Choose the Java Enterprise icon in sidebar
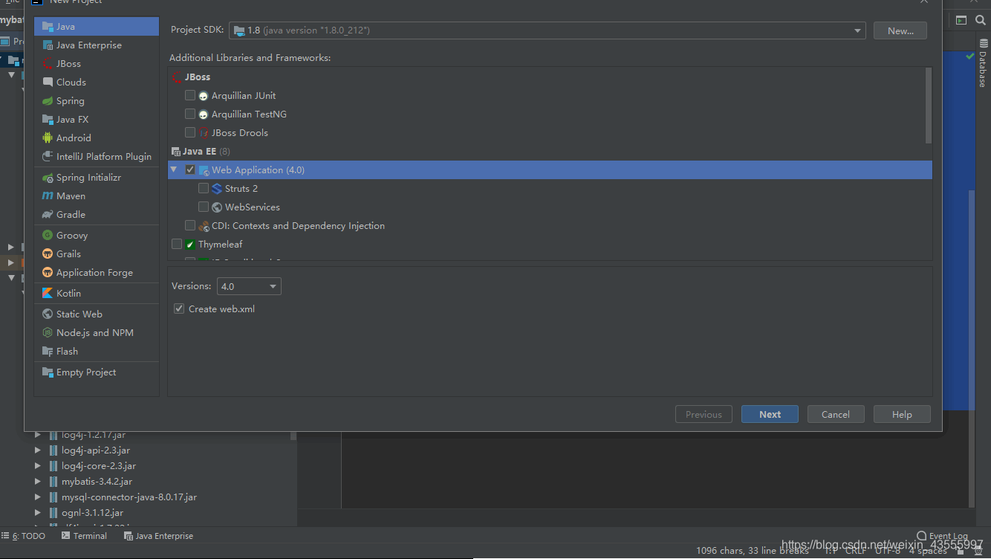 click(48, 45)
